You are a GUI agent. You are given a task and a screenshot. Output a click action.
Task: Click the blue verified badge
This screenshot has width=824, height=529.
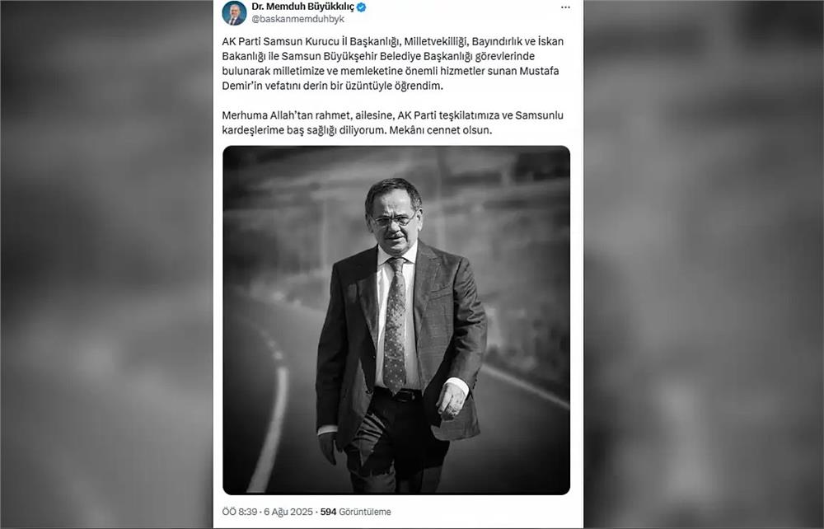[362, 7]
